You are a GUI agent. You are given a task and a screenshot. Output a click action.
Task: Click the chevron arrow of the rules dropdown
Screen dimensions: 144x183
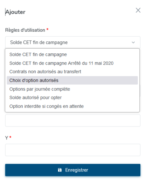click(133, 43)
